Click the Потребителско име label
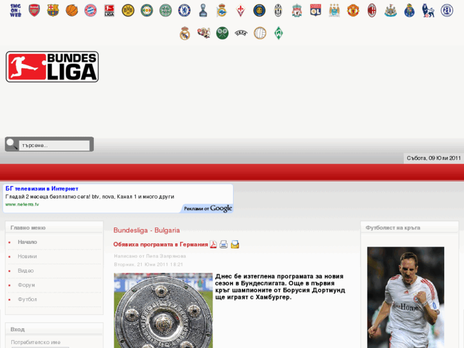Viewport: 464px width, 348px height. (36, 342)
